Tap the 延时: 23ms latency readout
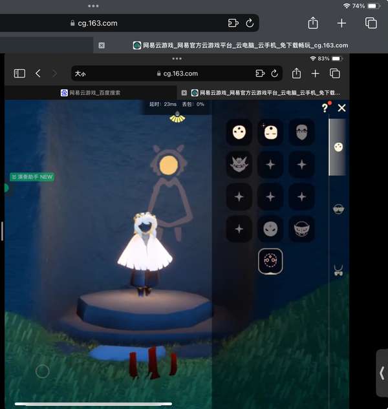This screenshot has height=409, width=388. 163,104
